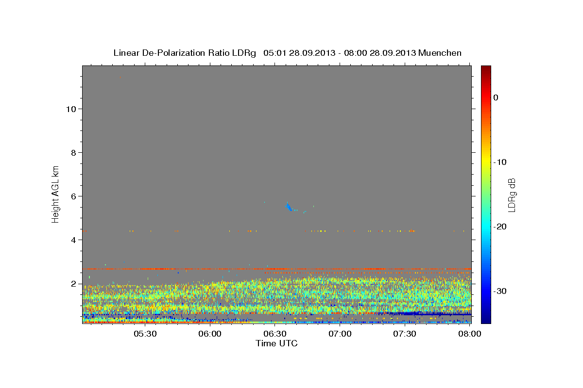Click the height axis value '4'
The image size is (583, 388).
point(73,240)
